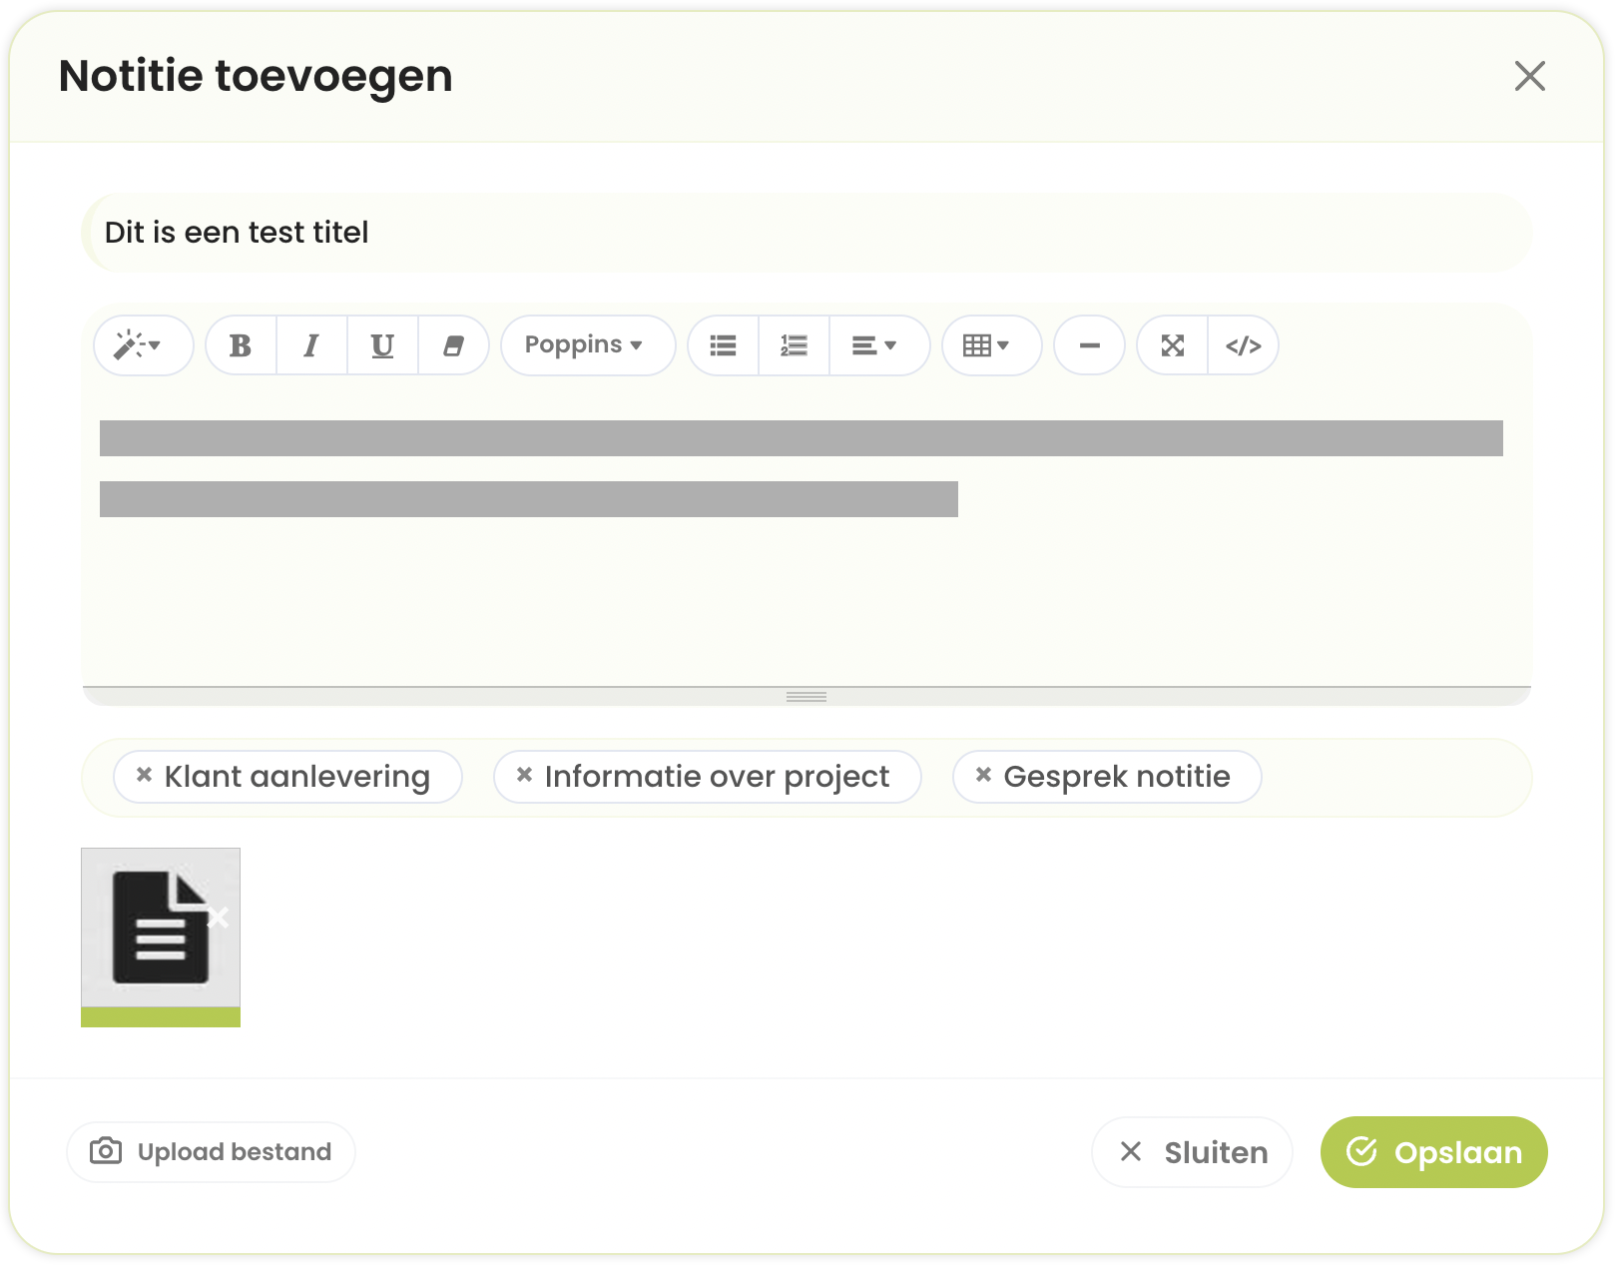Insert a horizontal rule line

tap(1089, 346)
